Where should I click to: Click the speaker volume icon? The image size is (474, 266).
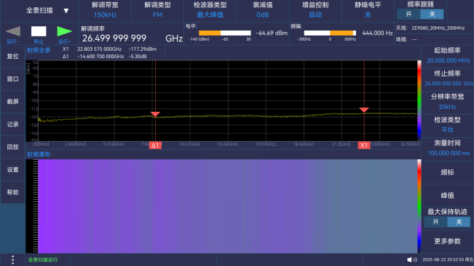coord(411,259)
